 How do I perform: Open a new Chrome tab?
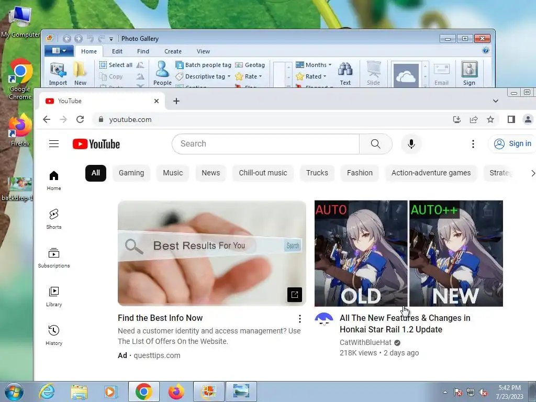click(x=176, y=101)
